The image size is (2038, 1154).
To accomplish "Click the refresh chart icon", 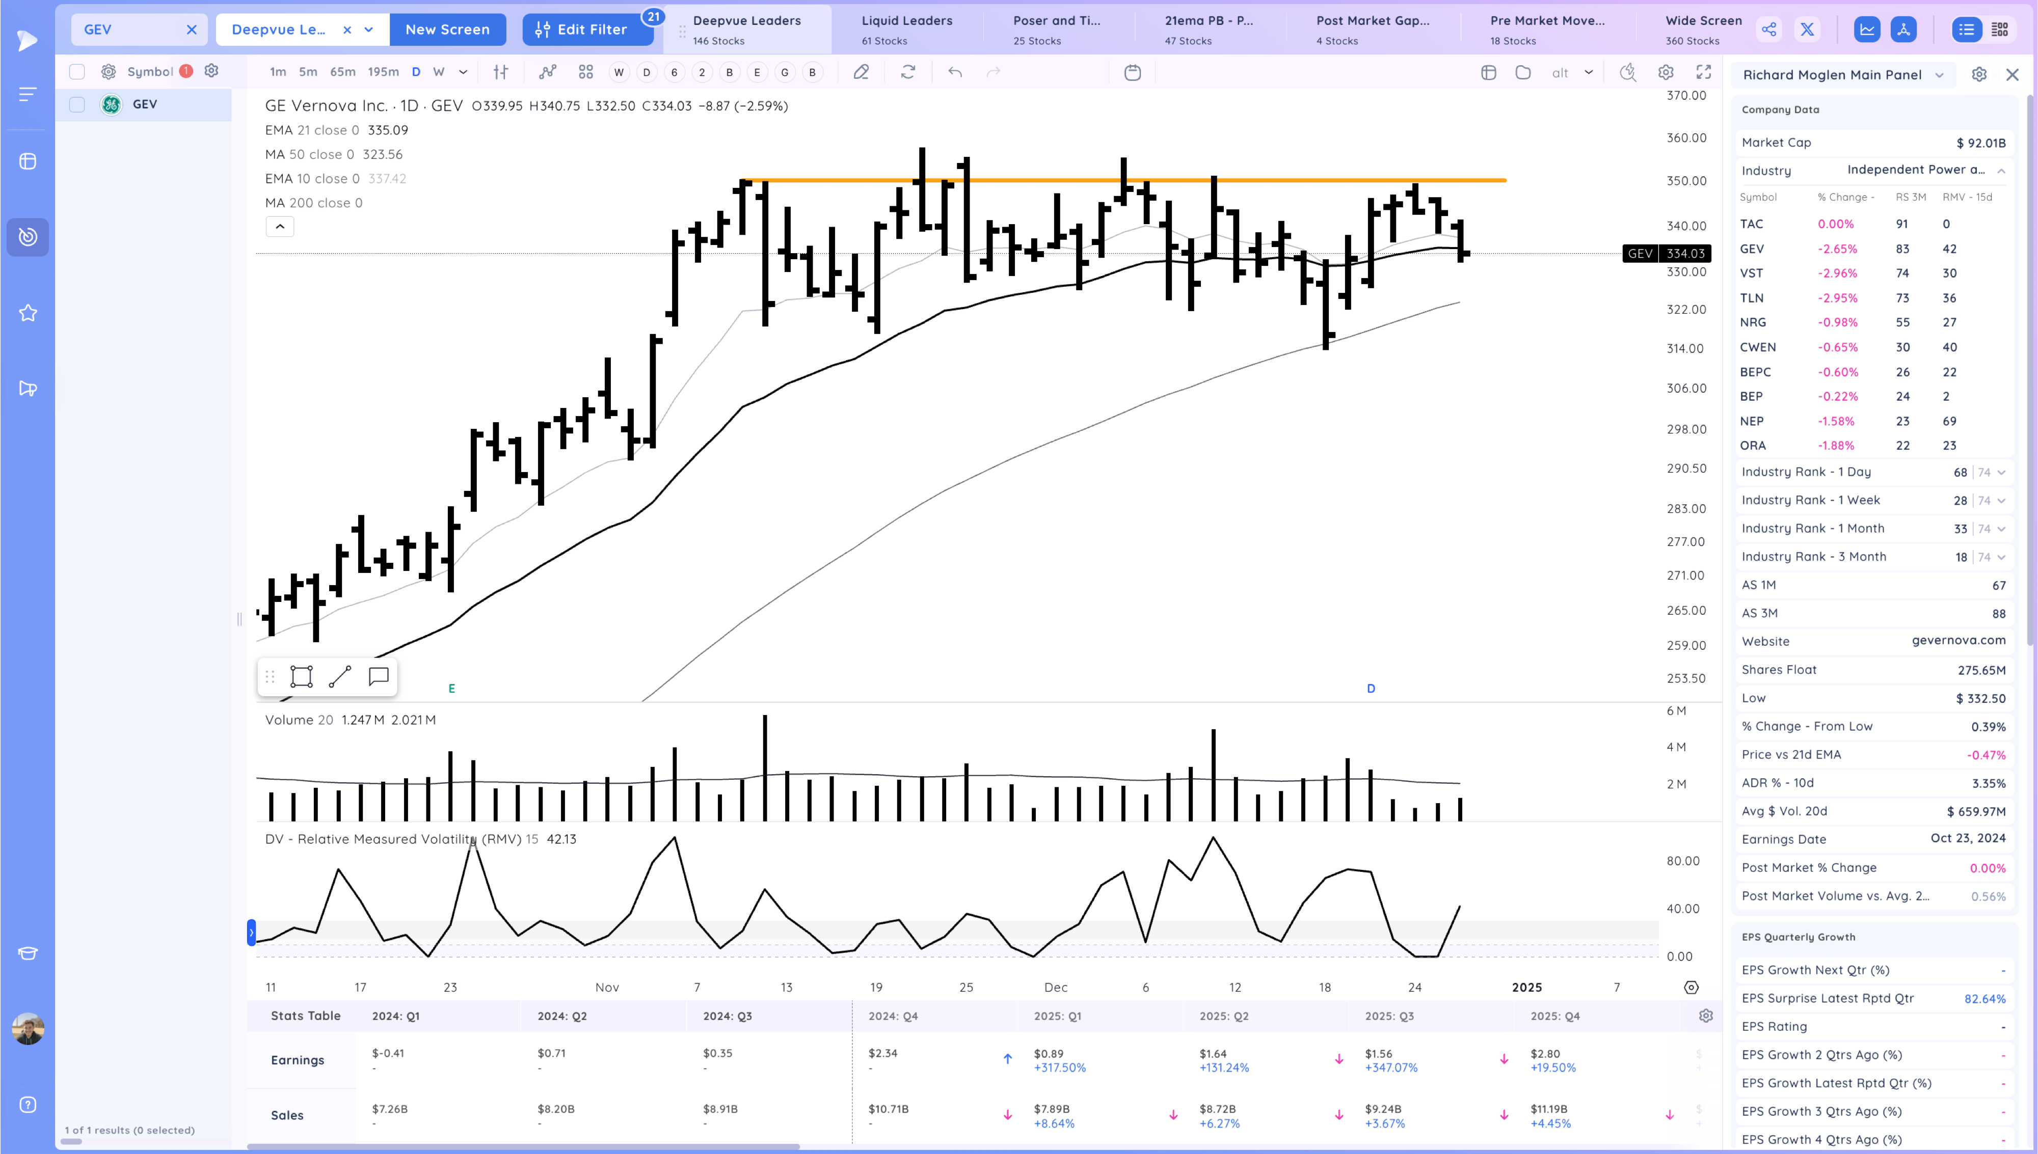I will (908, 72).
